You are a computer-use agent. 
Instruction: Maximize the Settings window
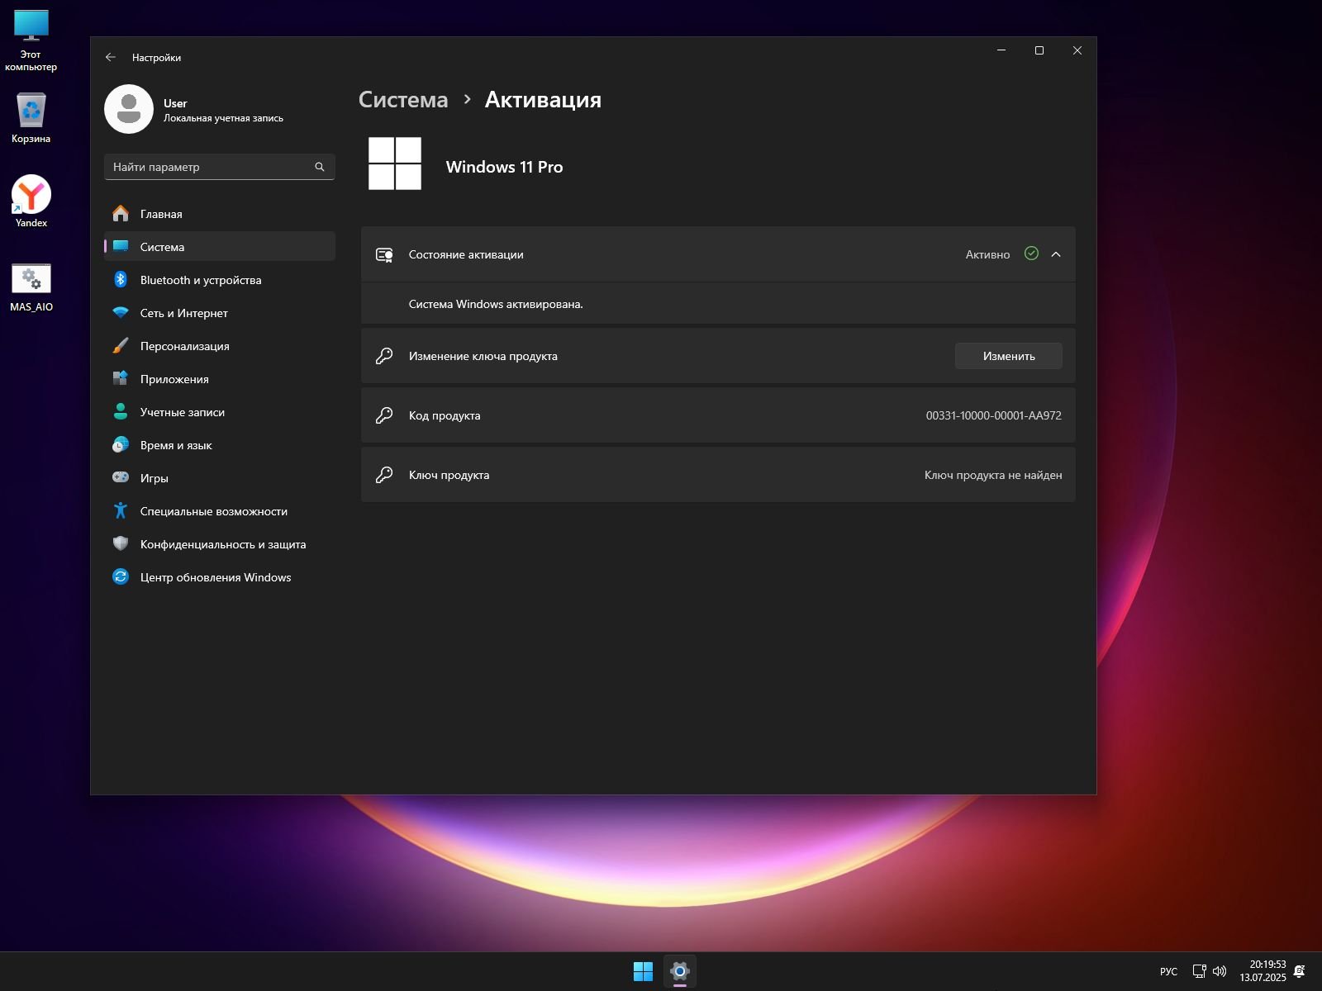(1039, 50)
